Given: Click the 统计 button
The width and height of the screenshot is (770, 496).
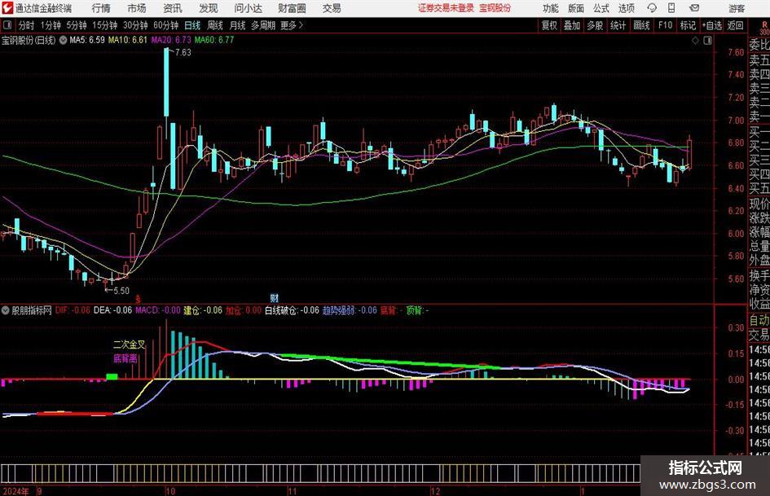Looking at the screenshot, I should [618, 25].
